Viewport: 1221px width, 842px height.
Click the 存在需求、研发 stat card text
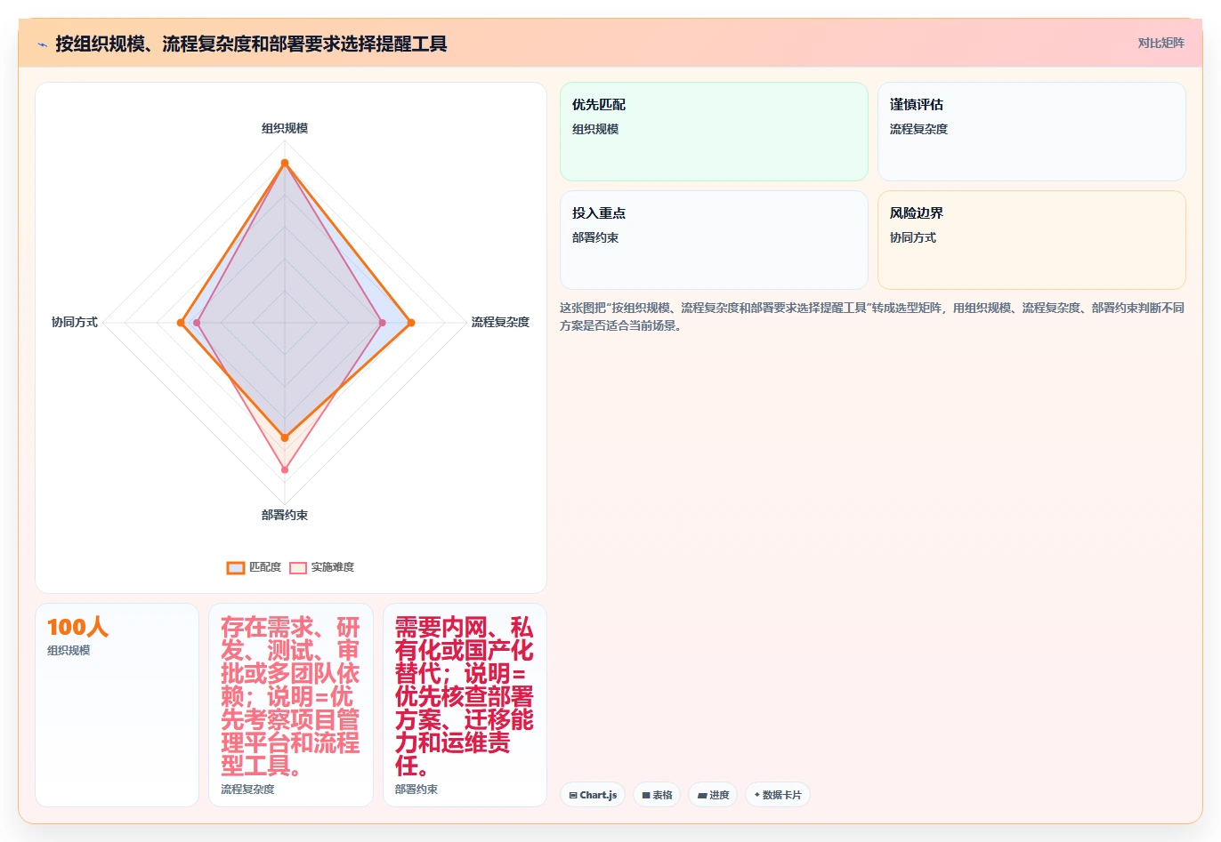coord(290,696)
